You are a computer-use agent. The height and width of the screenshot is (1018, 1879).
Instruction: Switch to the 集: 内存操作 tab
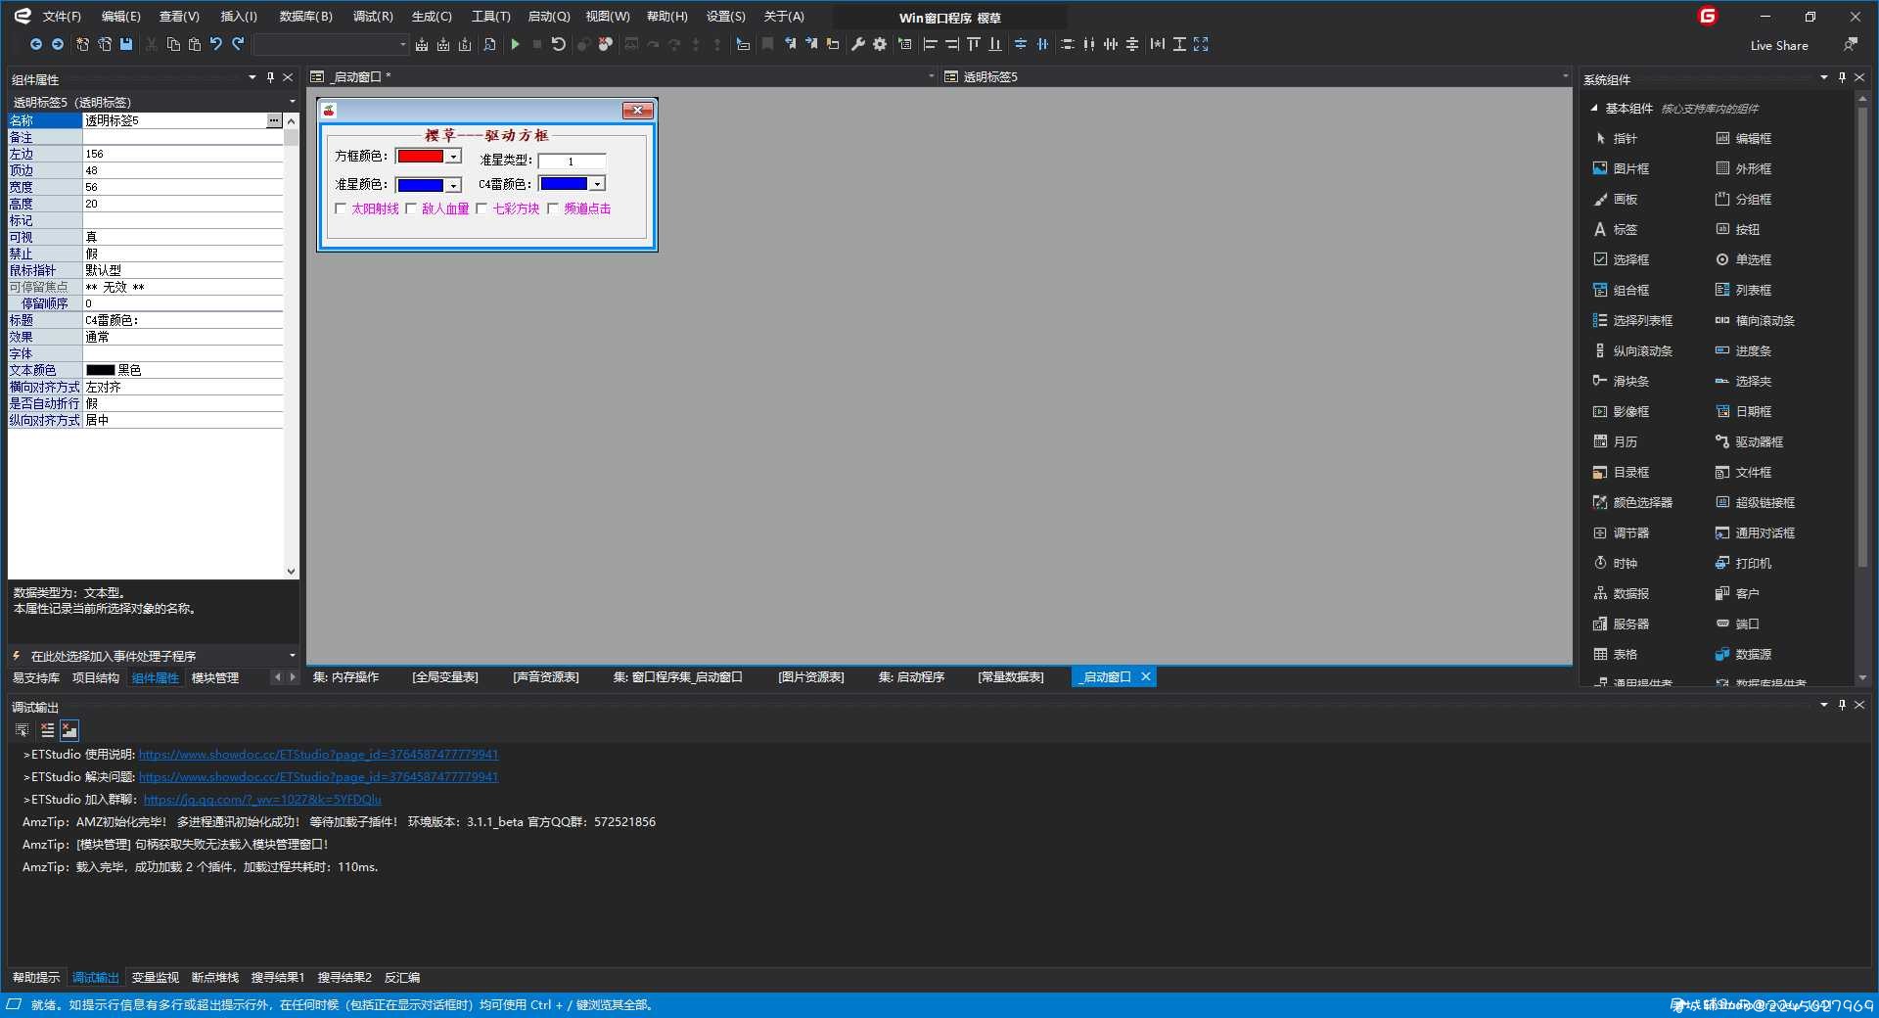tap(345, 677)
